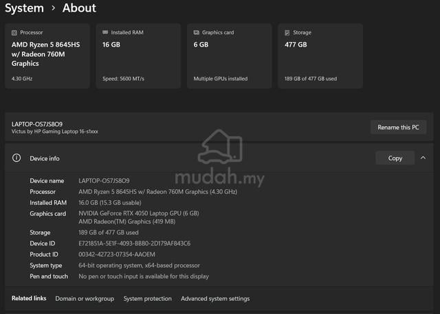This screenshot has height=314, width=440.
Task: Click the 64-bit operating system value
Action: 139,265
